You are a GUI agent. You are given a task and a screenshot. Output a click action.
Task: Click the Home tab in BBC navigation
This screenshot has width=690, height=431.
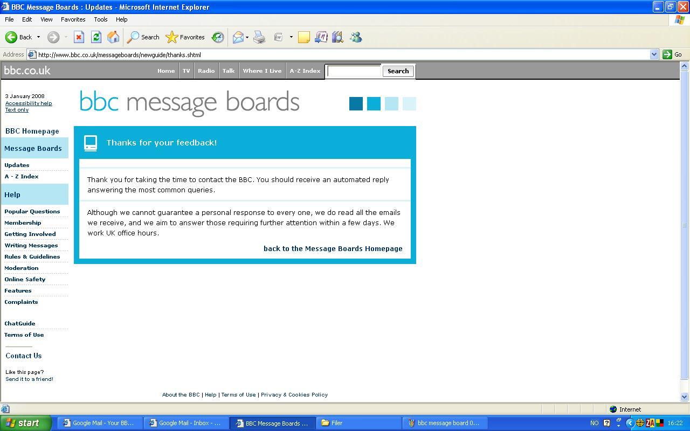tap(166, 71)
